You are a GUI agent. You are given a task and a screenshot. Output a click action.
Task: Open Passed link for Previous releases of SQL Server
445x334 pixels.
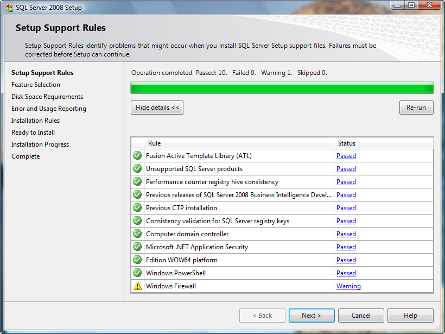click(346, 195)
